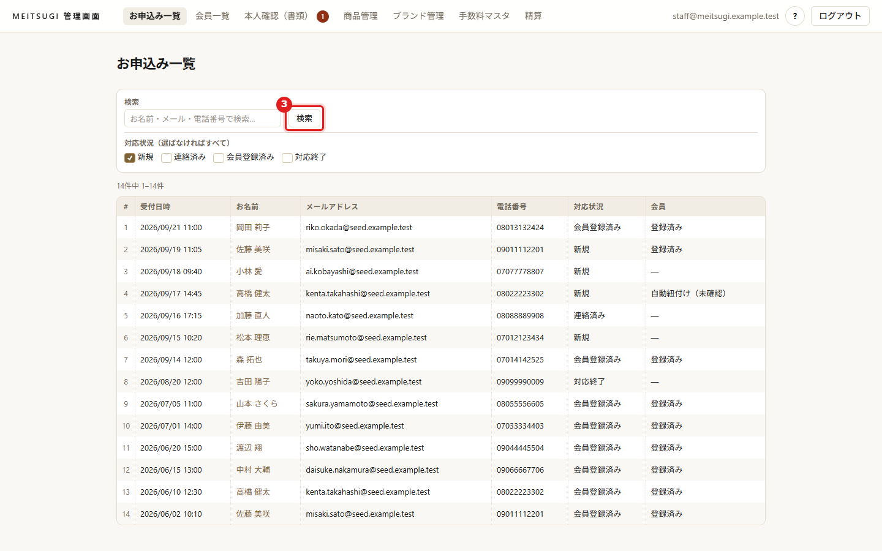882x551 pixels.
Task: Switch to 商品管理 in navigation
Action: pyautogui.click(x=361, y=16)
